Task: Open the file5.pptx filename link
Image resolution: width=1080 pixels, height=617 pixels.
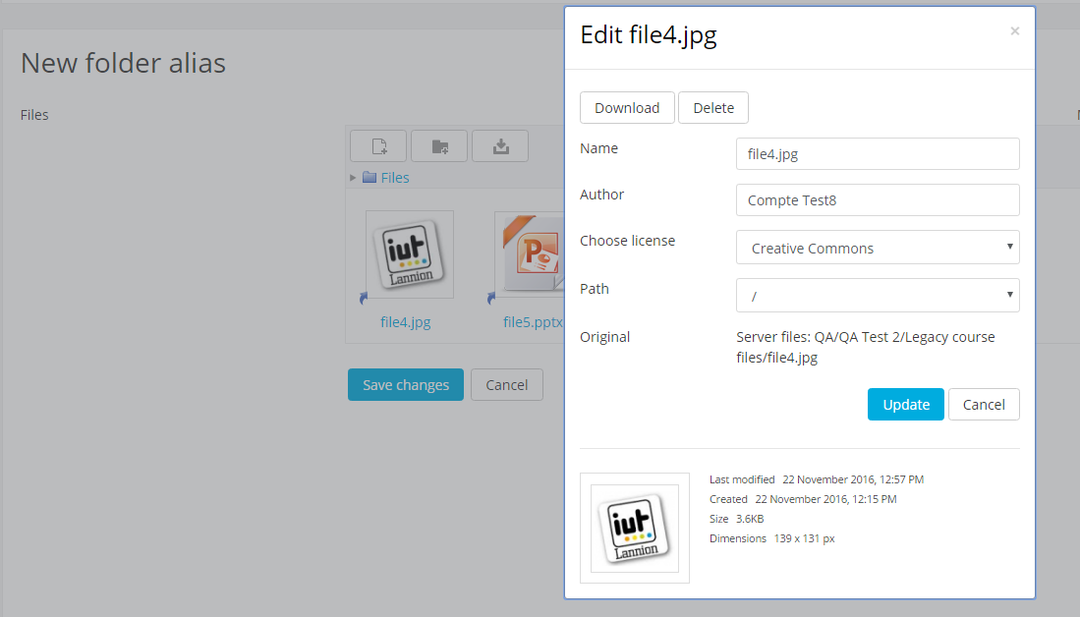Action: [533, 321]
